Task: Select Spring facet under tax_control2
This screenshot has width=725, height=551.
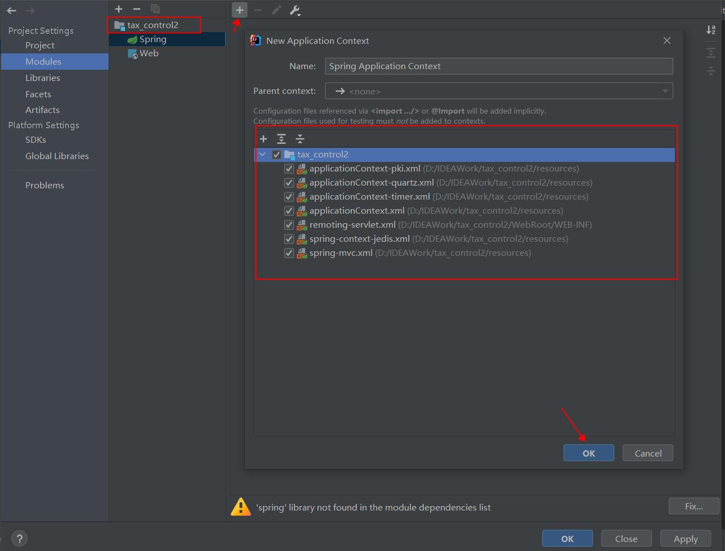Action: pos(167,39)
